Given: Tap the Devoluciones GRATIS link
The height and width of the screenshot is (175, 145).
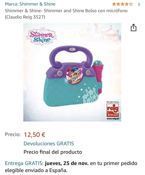Looking at the screenshot, I should 49,143.
